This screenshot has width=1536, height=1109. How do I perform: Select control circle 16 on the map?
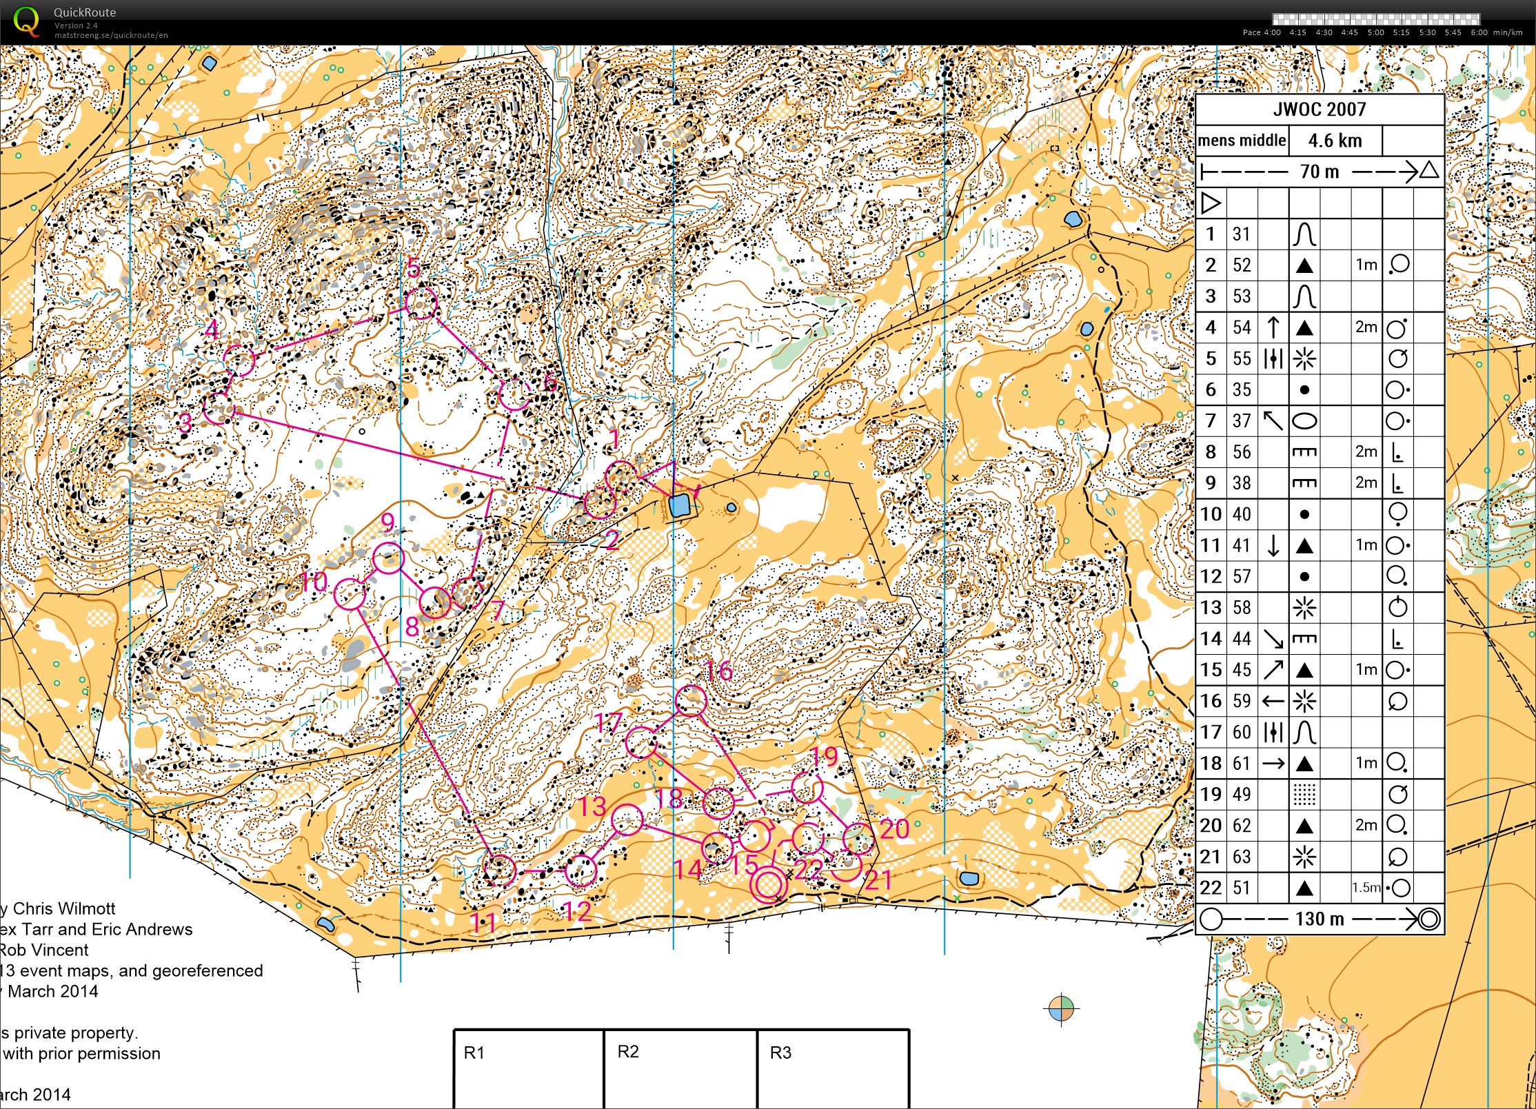(x=691, y=701)
